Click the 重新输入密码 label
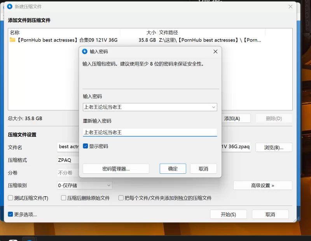311x241 pixels. 97,121
